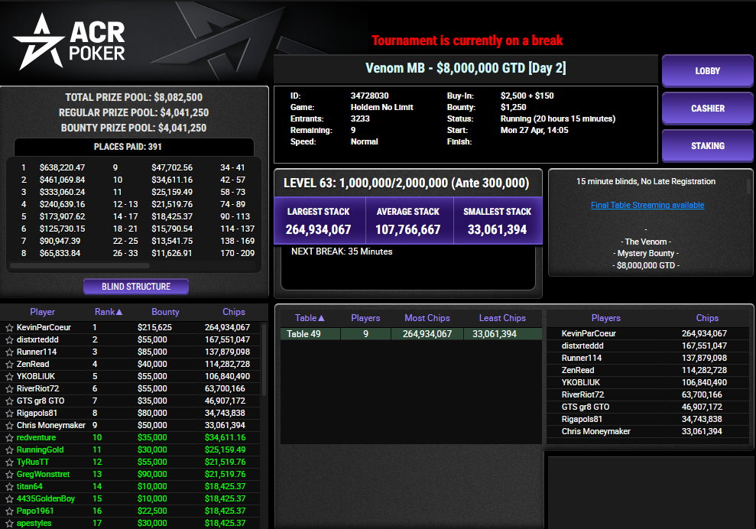Open the CASHIER panel
This screenshot has width=756, height=529.
point(707,109)
